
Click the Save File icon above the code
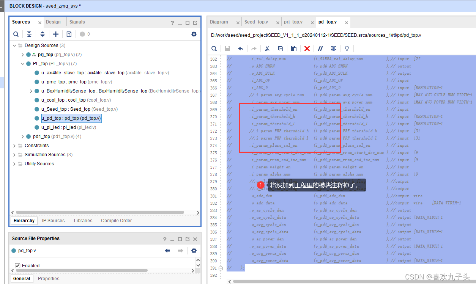(x=226, y=49)
